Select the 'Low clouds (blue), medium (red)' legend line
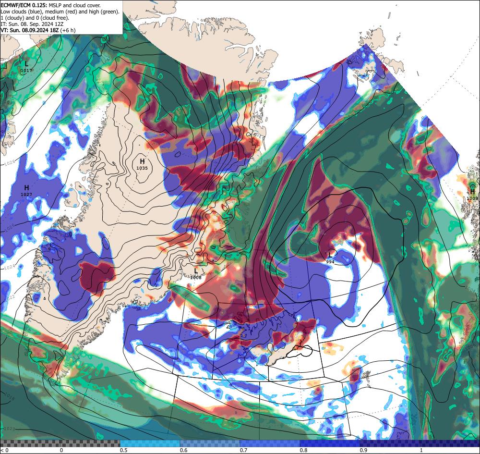Image resolution: width=480 pixels, height=454 pixels. pyautogui.click(x=60, y=12)
